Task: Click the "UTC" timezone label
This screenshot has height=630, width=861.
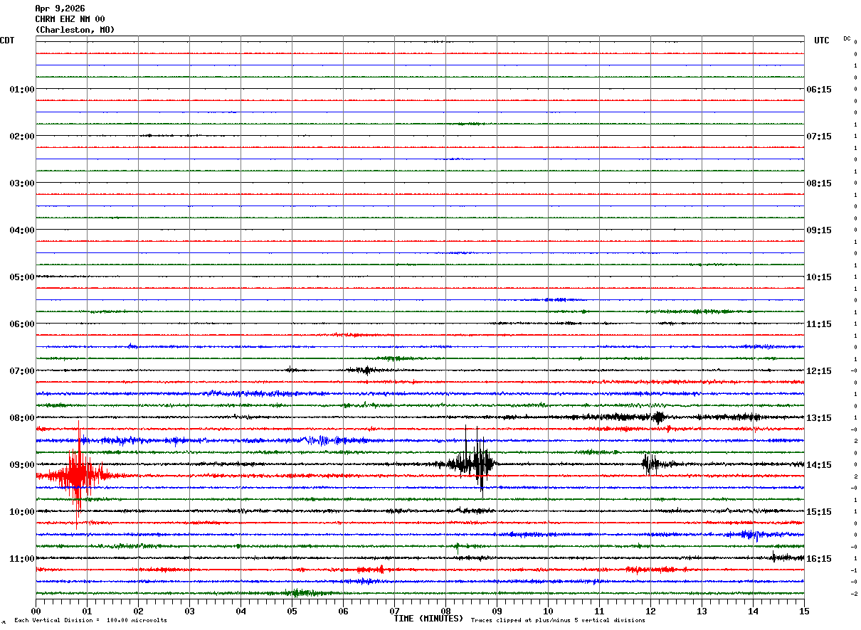Action: pyautogui.click(x=822, y=41)
